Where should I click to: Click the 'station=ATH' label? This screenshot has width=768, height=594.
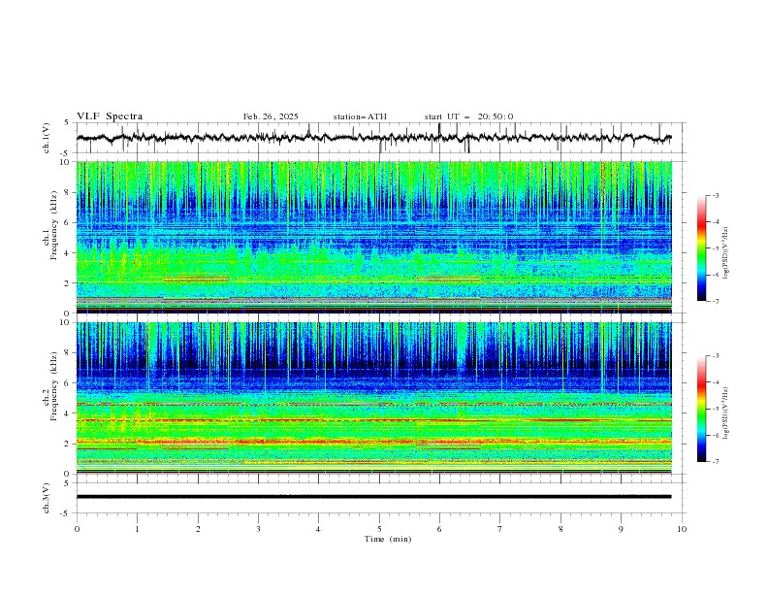tap(360, 116)
